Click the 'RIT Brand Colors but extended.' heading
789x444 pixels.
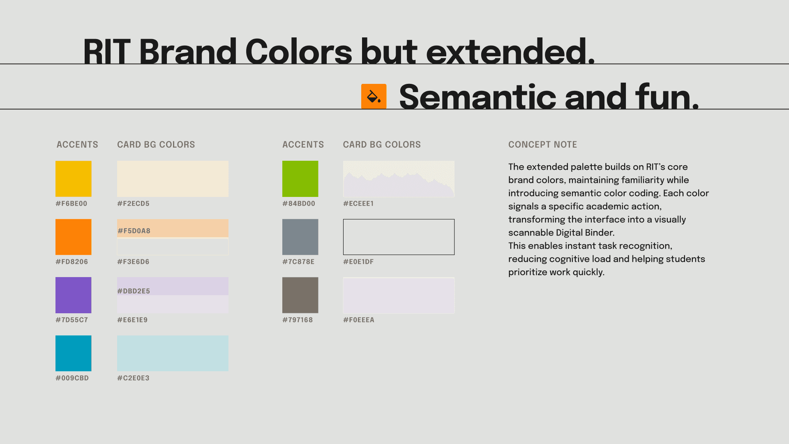coord(339,51)
